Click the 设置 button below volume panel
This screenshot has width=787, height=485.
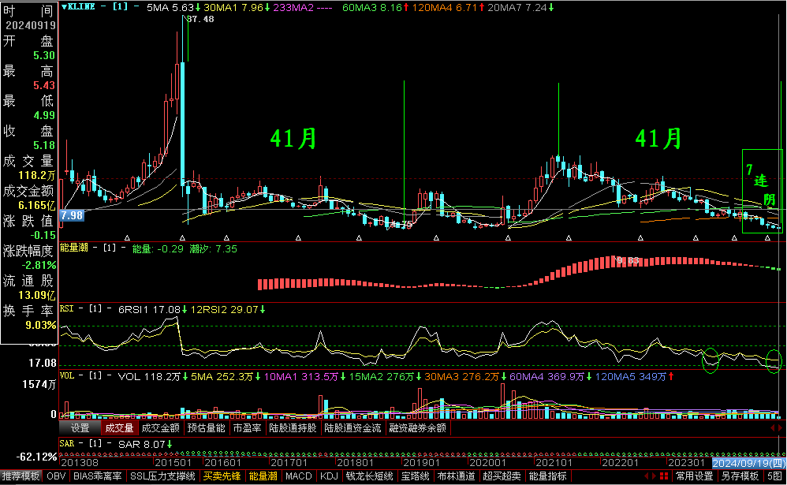(x=80, y=428)
